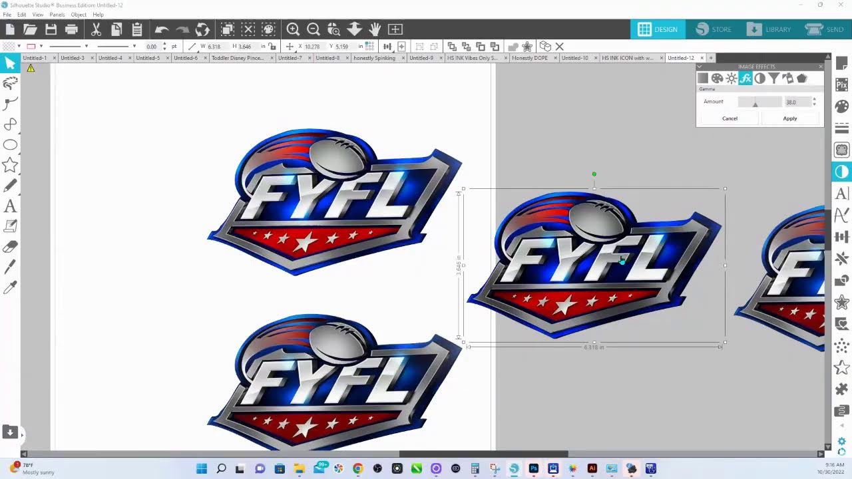
Task: Click the fill color checkered swatch
Action: point(7,47)
